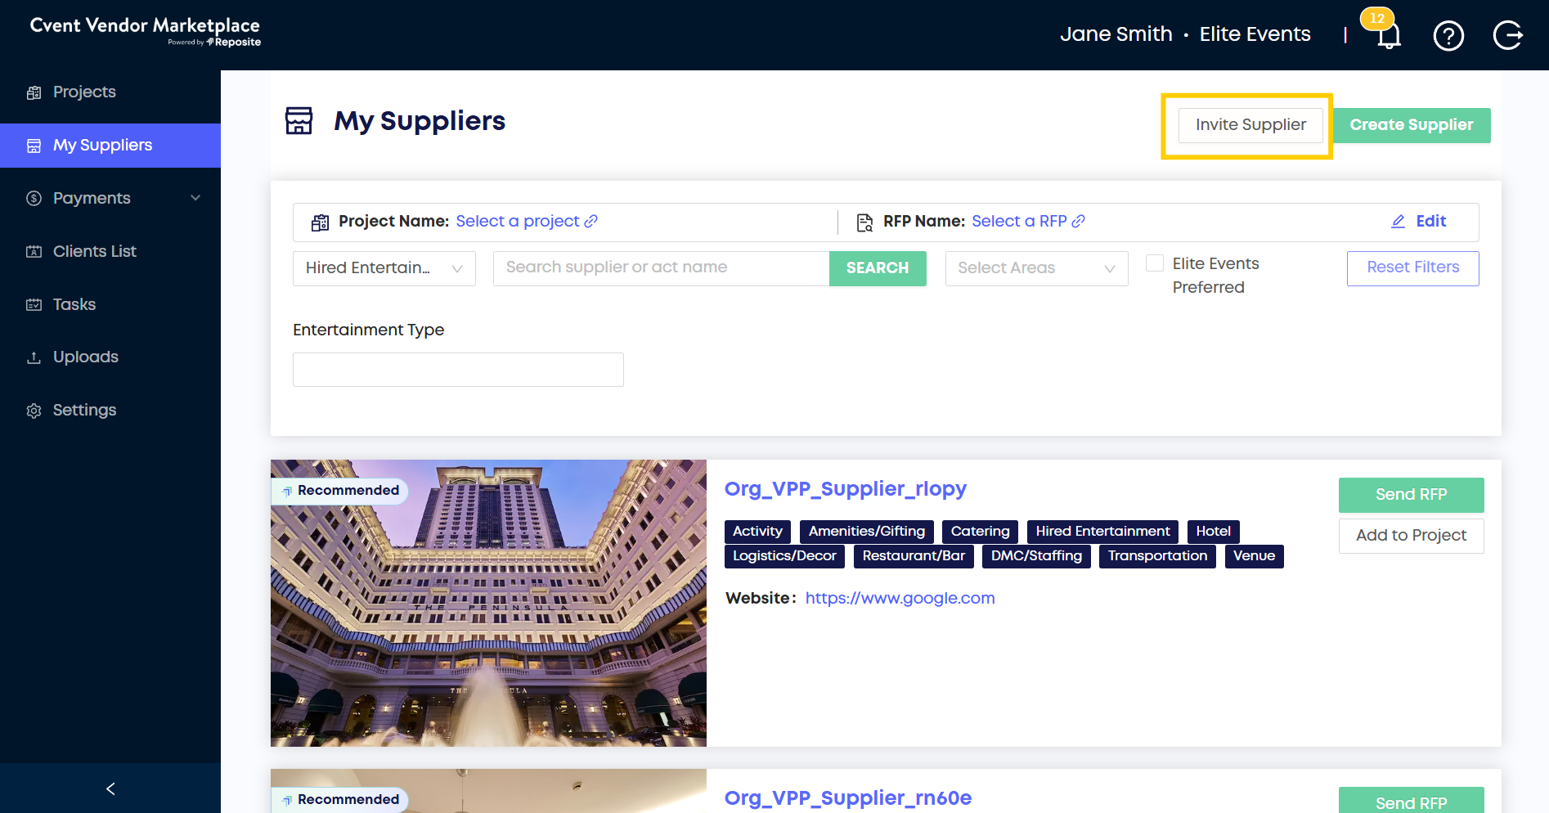Image resolution: width=1549 pixels, height=813 pixels.
Task: Click the link icon after Select a project
Action: click(590, 221)
